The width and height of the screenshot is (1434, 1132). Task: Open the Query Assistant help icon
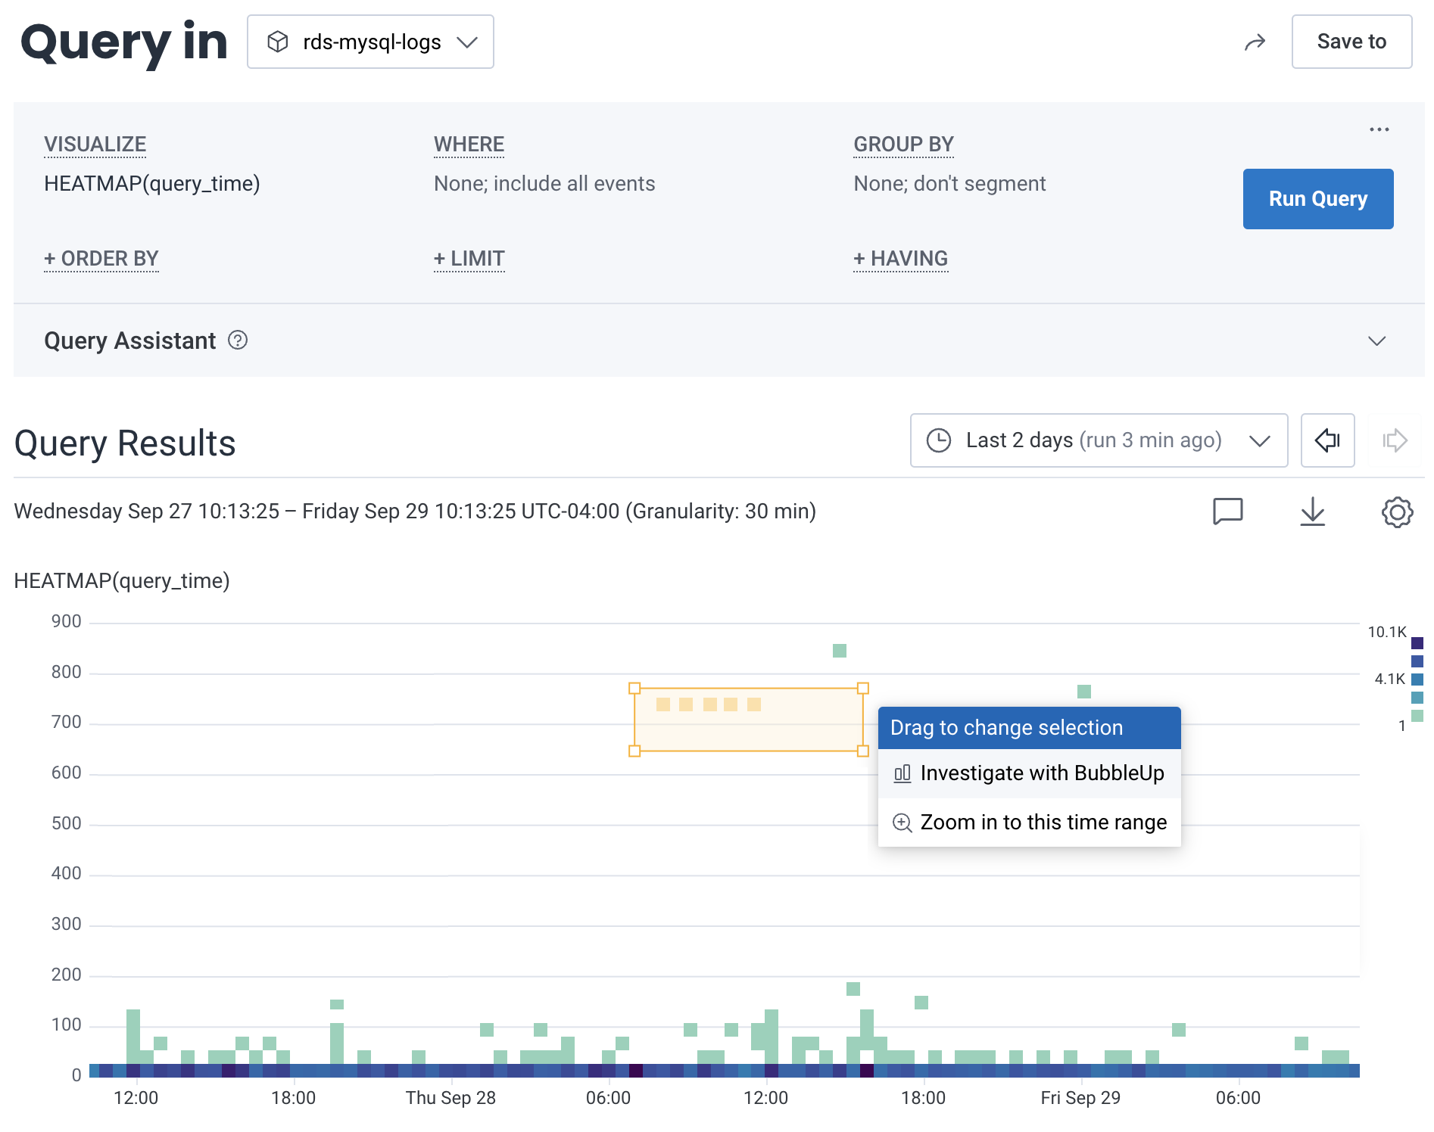(x=237, y=341)
